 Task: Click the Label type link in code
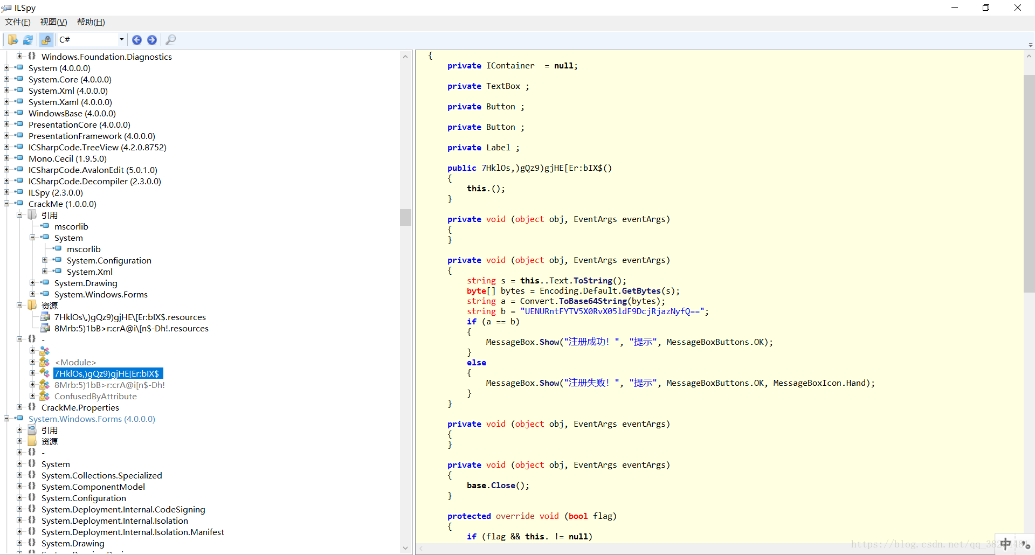coord(498,148)
